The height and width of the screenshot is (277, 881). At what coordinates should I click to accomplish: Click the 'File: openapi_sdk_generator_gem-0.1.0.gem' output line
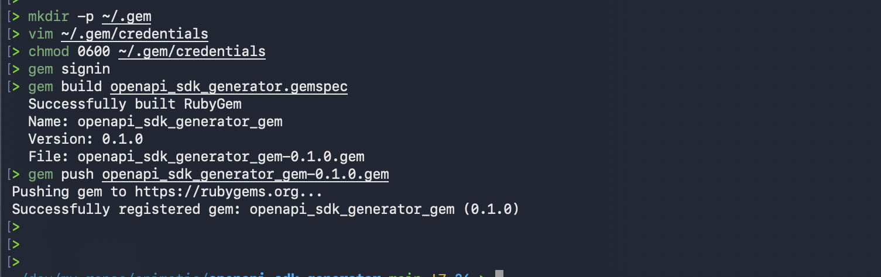coord(196,157)
